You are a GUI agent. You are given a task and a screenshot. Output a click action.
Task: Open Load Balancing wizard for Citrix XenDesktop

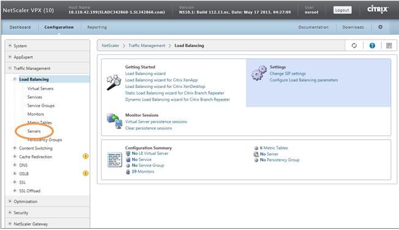coord(165,87)
